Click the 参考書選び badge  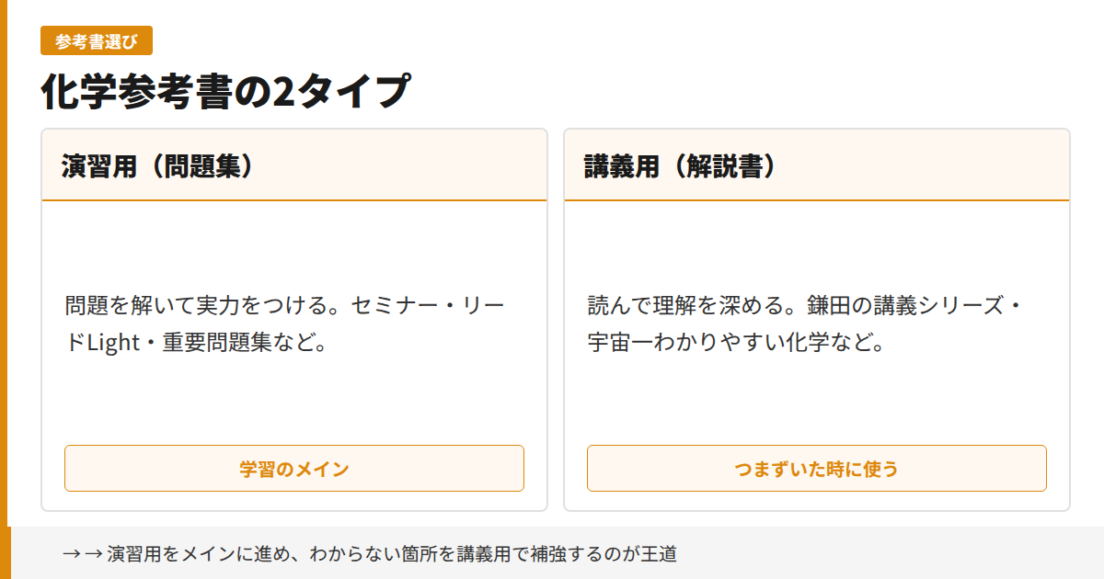(96, 40)
